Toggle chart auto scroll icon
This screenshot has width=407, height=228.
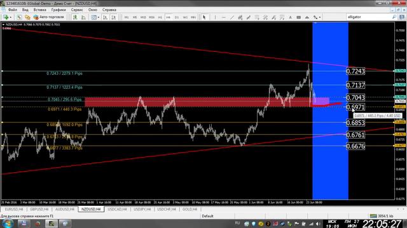pyautogui.click(x=105, y=17)
